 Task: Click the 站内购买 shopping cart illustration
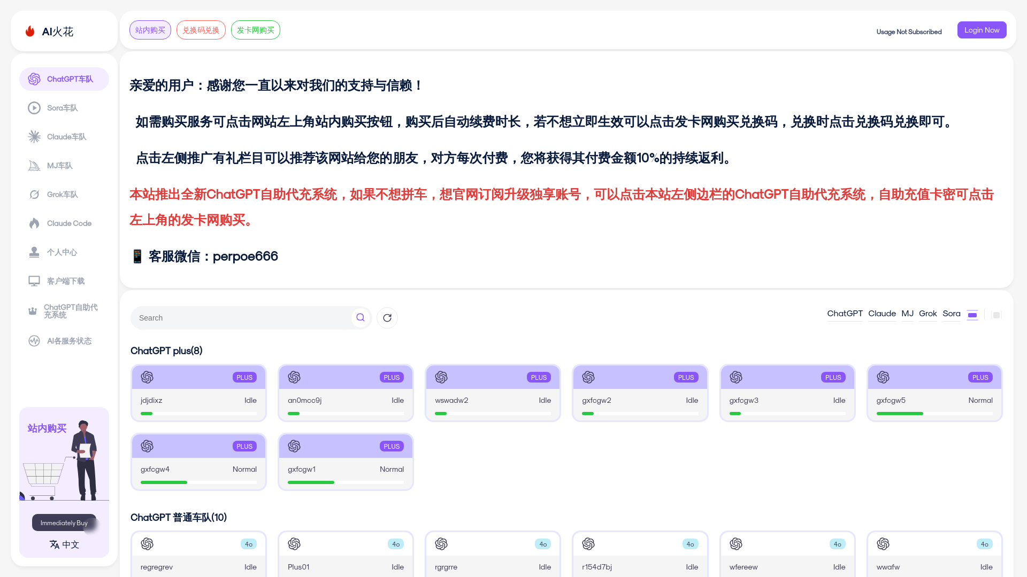pos(64,459)
